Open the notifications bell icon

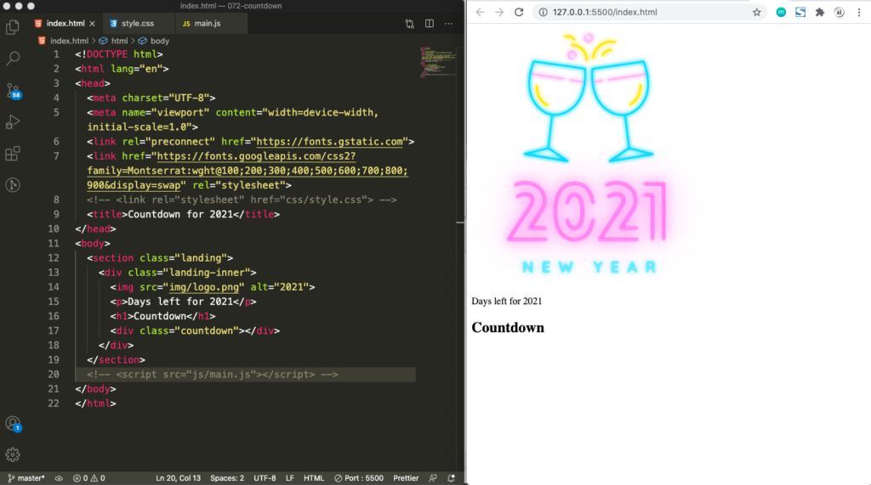pos(451,478)
